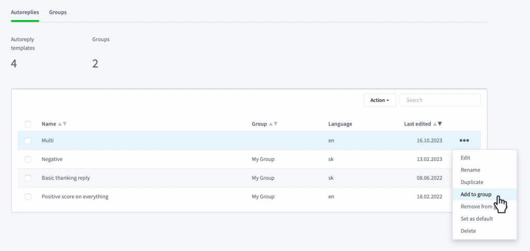Toggle the select-all checkbox in header

coord(28,124)
